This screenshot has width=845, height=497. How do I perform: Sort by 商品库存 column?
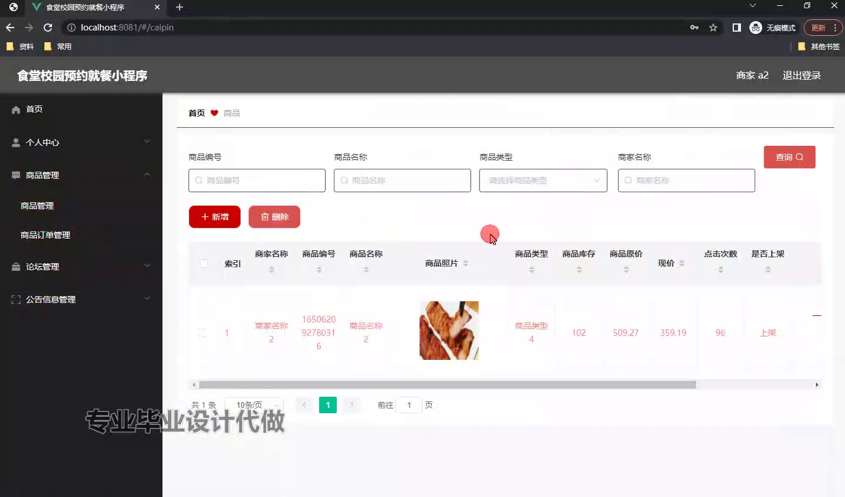pos(579,270)
